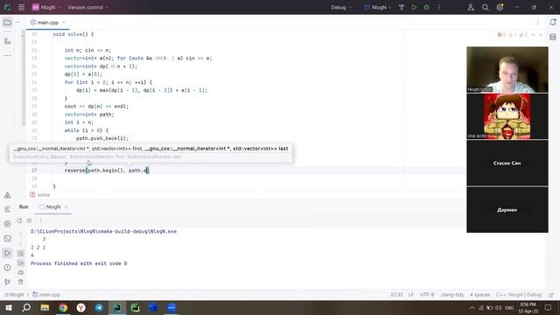Screen dimensions: 560x315
Task: Open the Terminal tool window icon
Action: tap(7, 238)
